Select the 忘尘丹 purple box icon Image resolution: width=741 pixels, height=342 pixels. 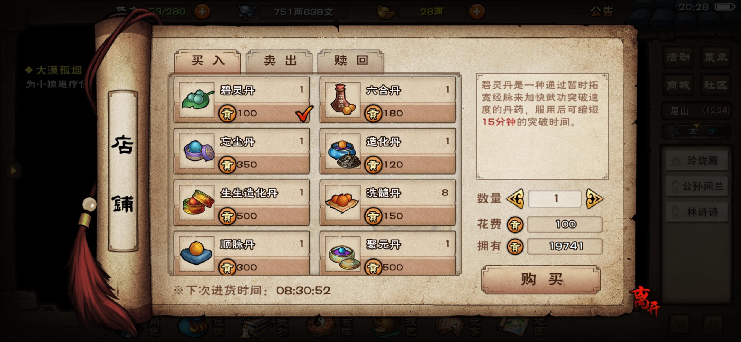[197, 151]
